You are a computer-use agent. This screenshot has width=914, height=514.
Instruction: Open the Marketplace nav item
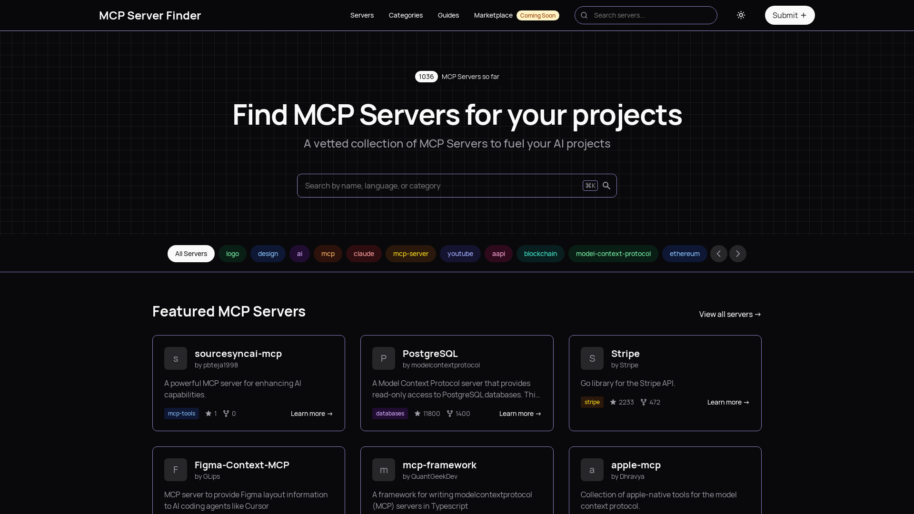click(x=493, y=15)
